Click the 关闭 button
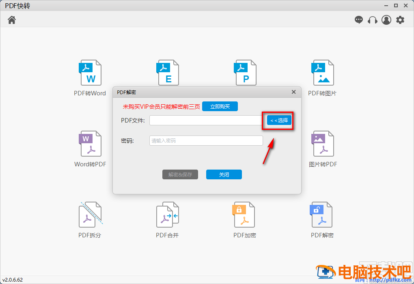The image size is (414, 284). tap(224, 174)
